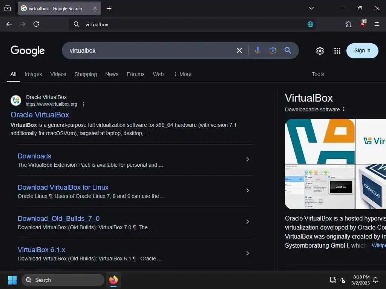Open the search Tools options
This screenshot has height=289, width=386.
click(x=318, y=74)
